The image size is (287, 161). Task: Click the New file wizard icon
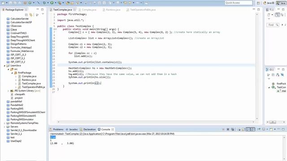3,3
